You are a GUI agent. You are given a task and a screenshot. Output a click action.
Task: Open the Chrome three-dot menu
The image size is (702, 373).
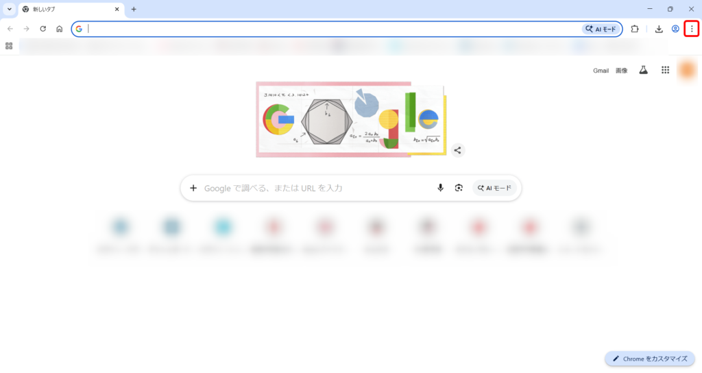click(x=692, y=29)
